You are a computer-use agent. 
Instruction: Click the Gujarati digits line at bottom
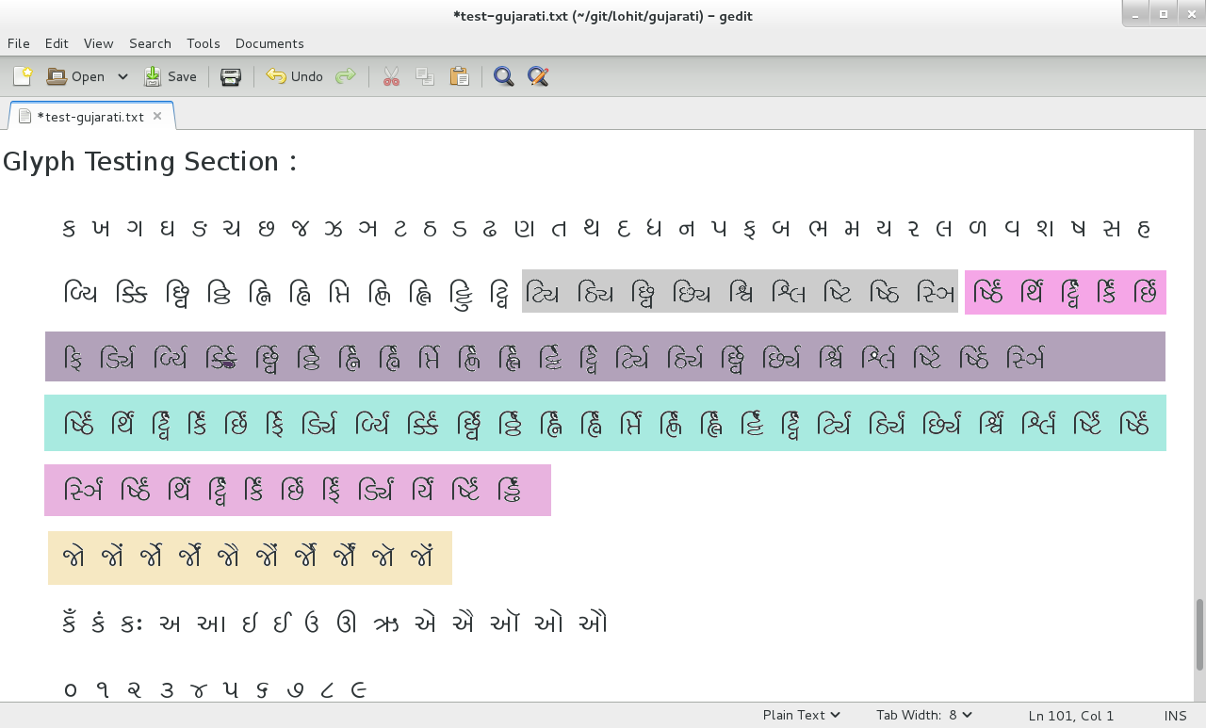[x=214, y=689]
